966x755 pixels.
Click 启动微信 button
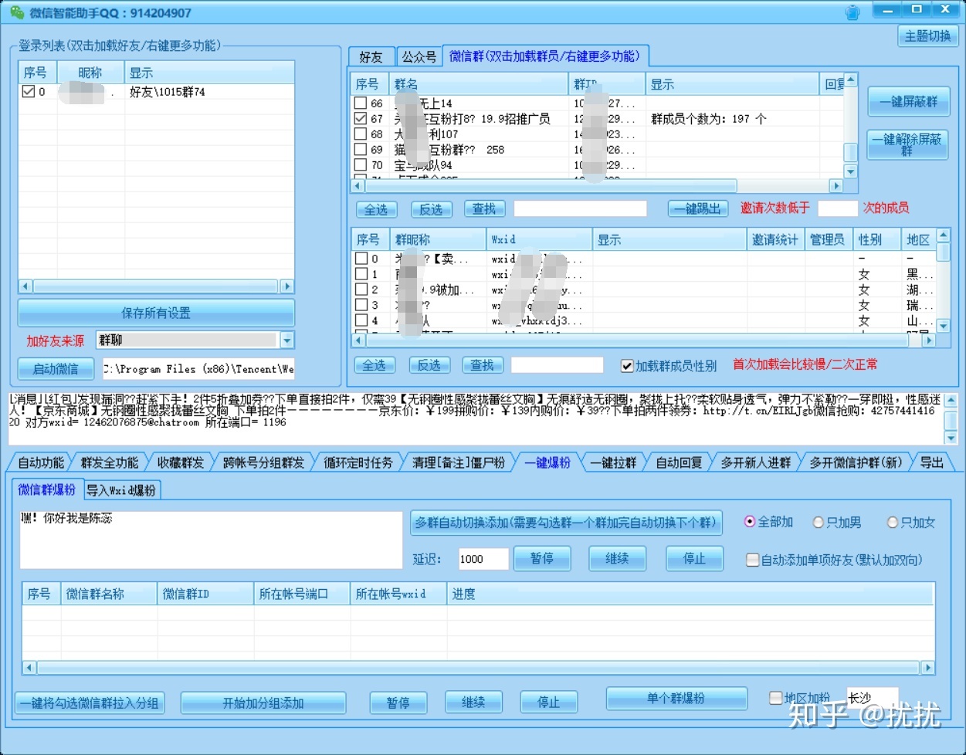56,369
